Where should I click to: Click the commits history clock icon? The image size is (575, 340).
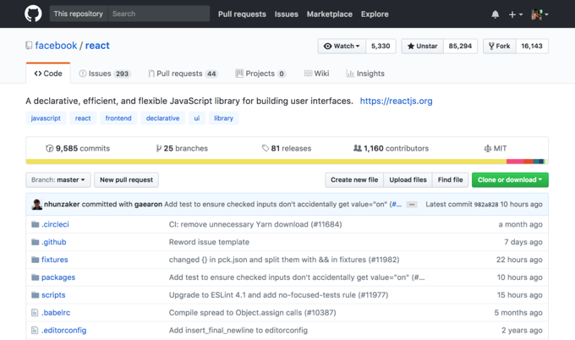click(50, 148)
